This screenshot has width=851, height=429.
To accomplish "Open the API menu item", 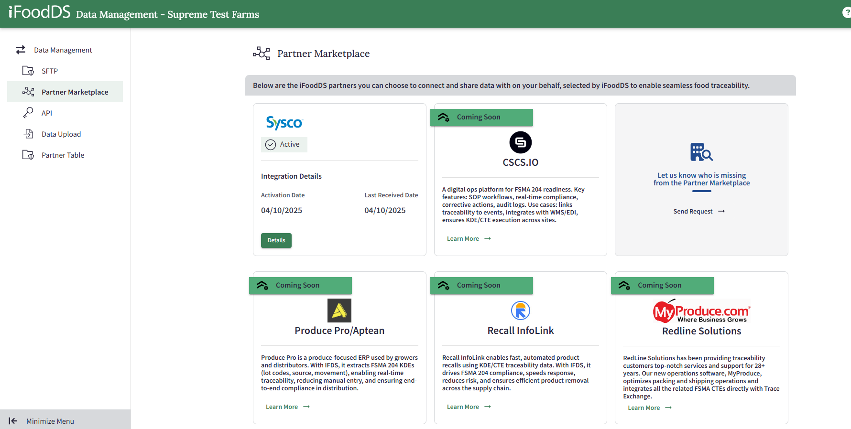I will point(65,113).
